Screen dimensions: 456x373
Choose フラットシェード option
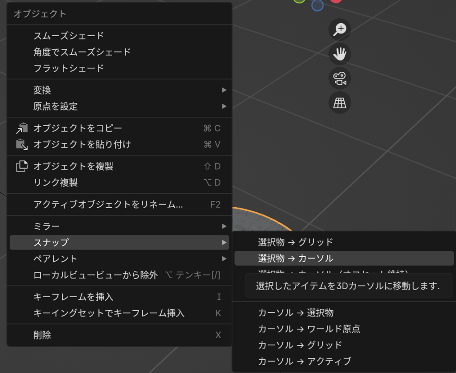[69, 68]
